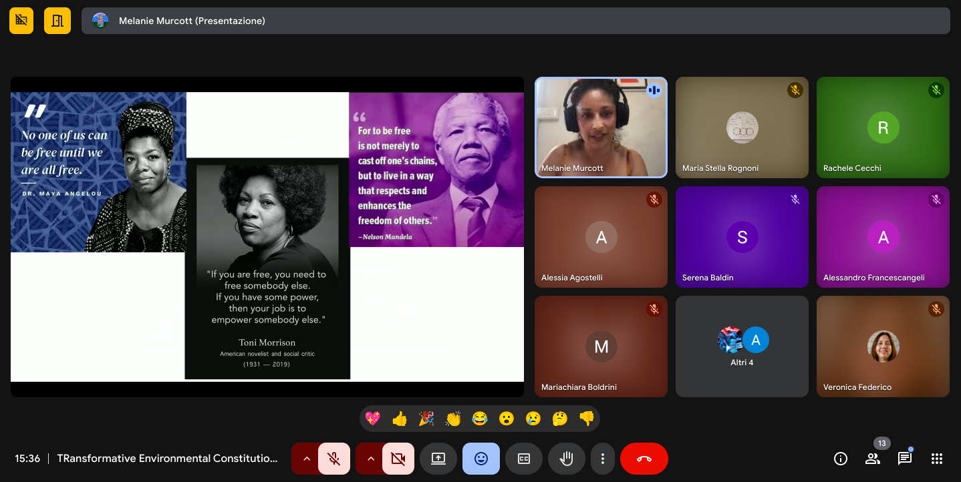Expand audio settings chevron
This screenshot has height=482, width=961.
point(306,459)
